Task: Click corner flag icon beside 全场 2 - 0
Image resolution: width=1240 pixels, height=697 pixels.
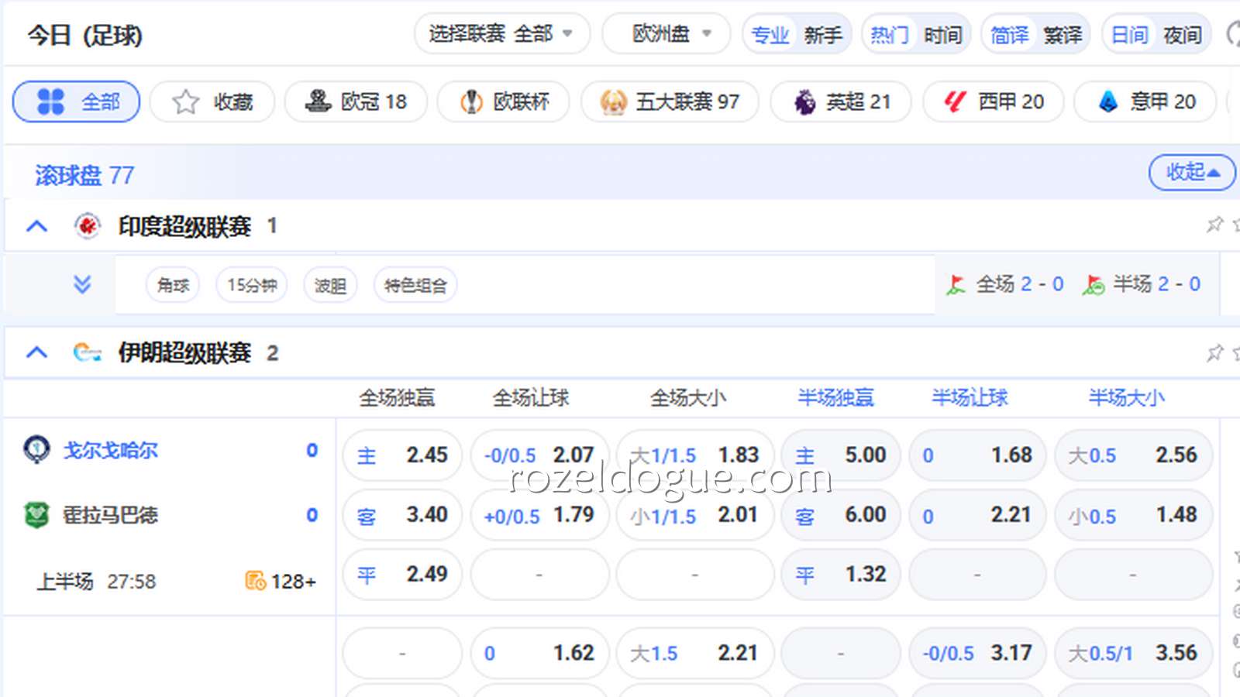Action: pyautogui.click(x=956, y=285)
